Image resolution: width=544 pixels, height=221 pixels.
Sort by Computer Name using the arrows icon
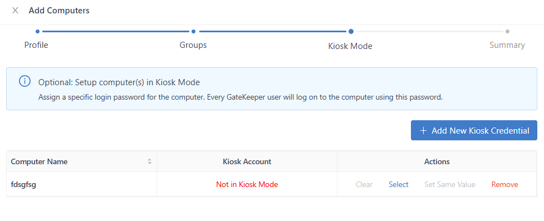(150, 161)
